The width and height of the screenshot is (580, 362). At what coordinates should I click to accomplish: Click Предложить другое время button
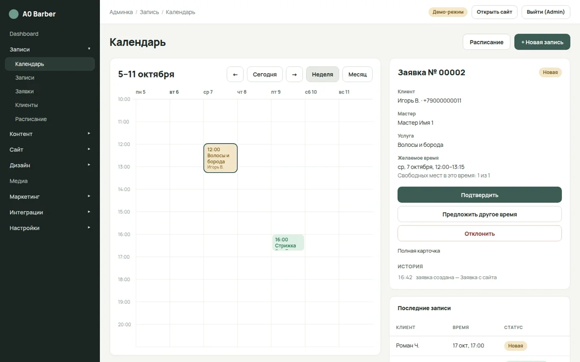(x=480, y=214)
